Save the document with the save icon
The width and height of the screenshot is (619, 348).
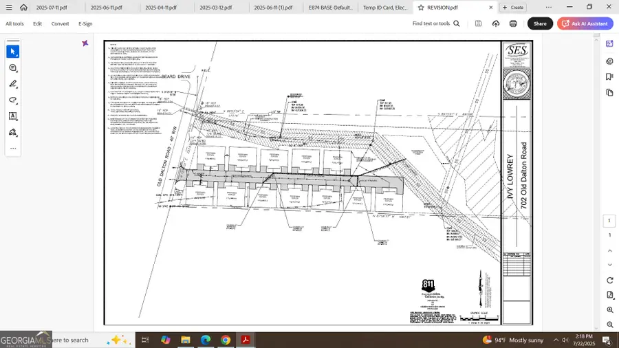478,23
